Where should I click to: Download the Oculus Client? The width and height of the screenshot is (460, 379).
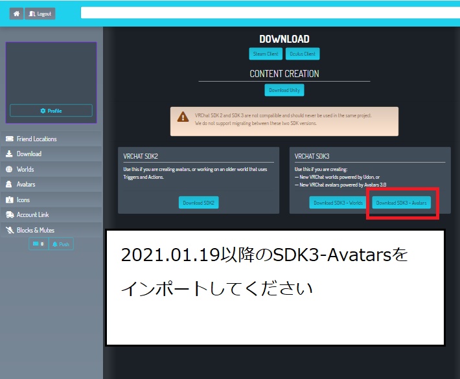pyautogui.click(x=303, y=54)
